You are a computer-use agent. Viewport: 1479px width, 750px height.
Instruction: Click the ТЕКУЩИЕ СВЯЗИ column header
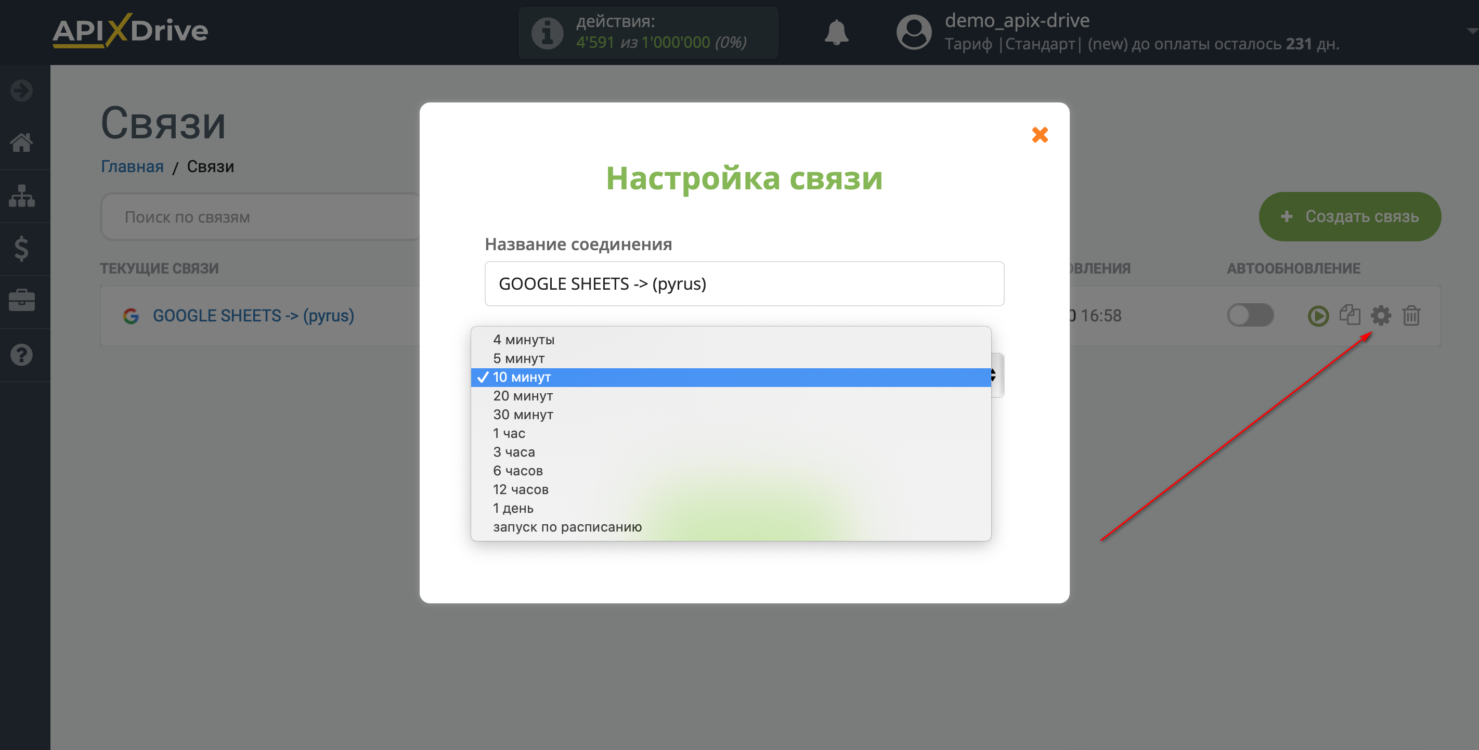(160, 268)
